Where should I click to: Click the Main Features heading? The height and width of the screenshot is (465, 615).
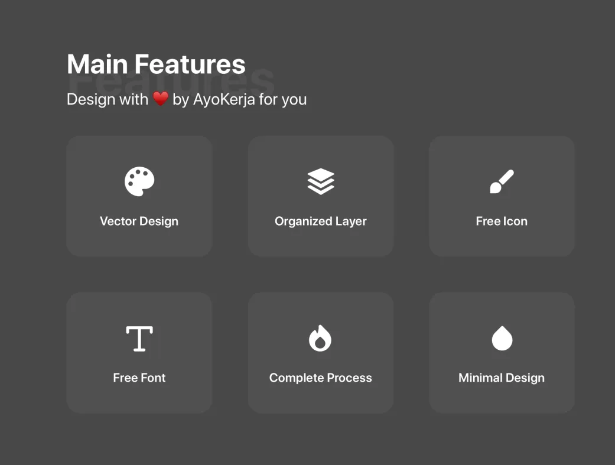tap(156, 64)
